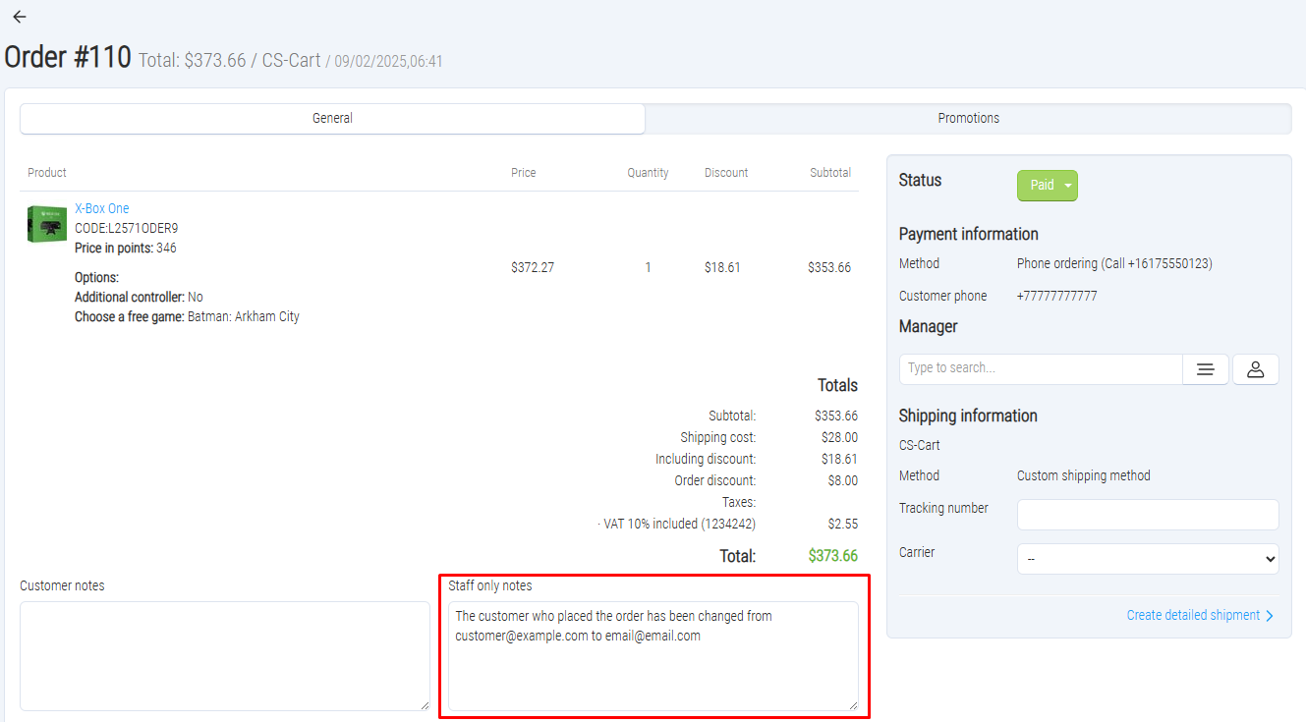Click the customer phone number +77777777777
Viewport: 1306px width, 722px height.
(1056, 296)
